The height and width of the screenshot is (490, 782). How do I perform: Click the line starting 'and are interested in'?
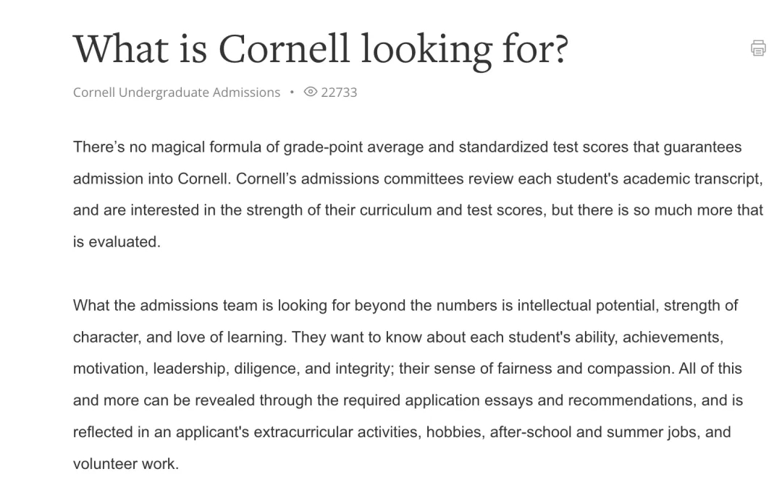417,210
